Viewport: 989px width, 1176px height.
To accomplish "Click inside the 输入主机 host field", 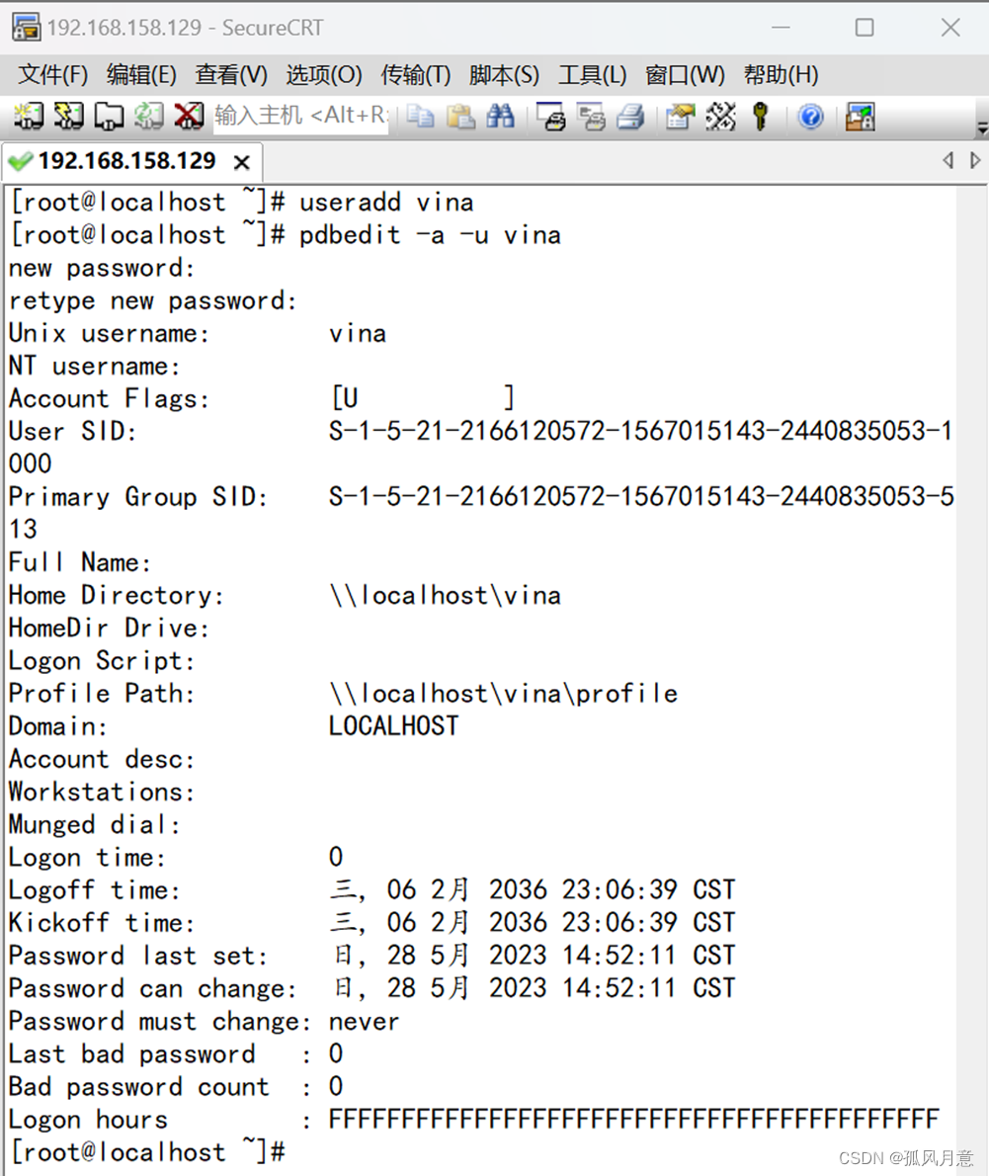I will click(x=296, y=117).
